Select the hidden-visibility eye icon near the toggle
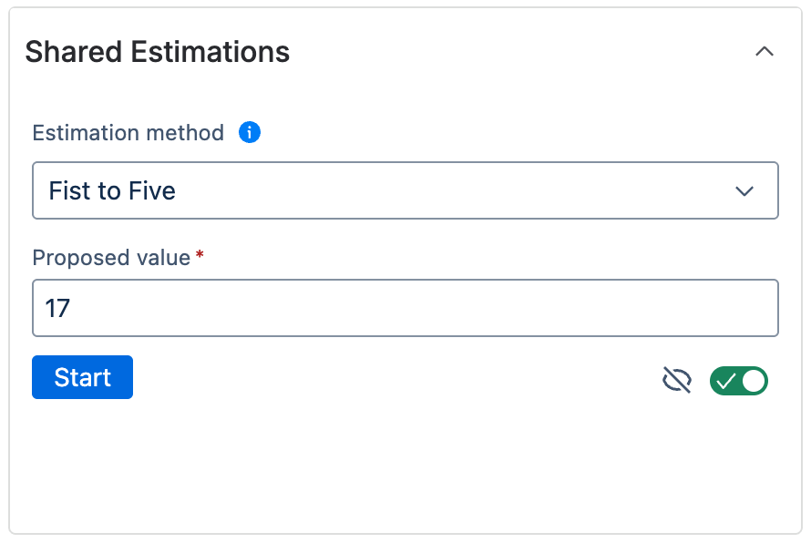811x543 pixels. 678,381
